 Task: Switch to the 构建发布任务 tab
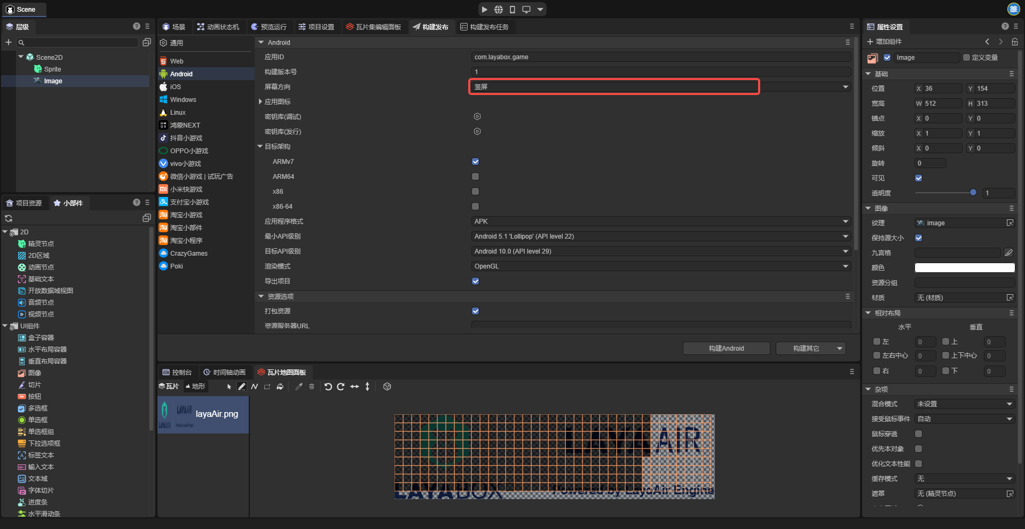484,27
